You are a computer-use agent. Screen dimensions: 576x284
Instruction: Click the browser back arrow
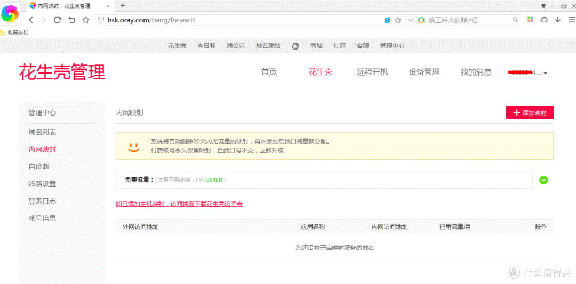coord(31,20)
